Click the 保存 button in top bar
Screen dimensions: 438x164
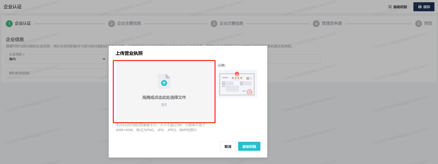point(424,7)
